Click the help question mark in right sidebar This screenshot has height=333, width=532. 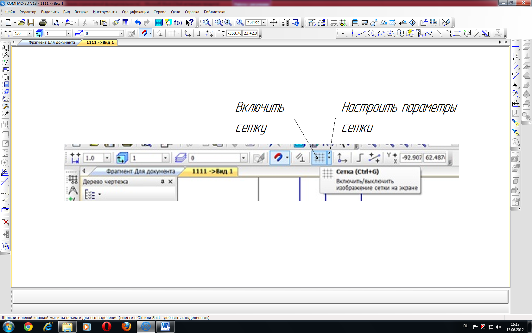click(516, 142)
